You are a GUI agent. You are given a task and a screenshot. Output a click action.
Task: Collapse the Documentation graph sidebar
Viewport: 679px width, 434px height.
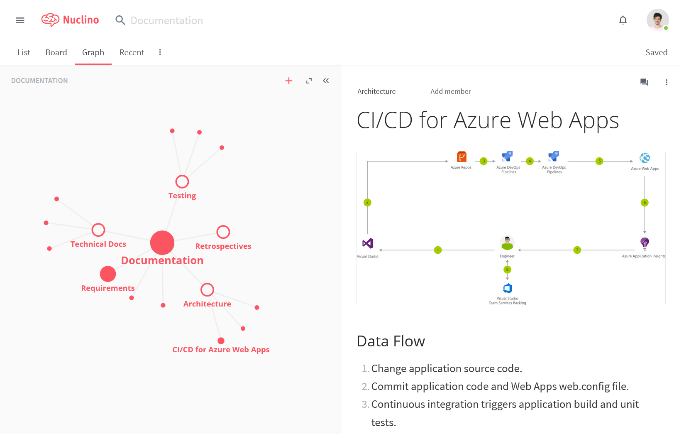(x=326, y=81)
